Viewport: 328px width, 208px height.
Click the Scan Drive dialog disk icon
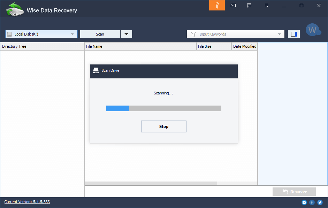point(96,70)
